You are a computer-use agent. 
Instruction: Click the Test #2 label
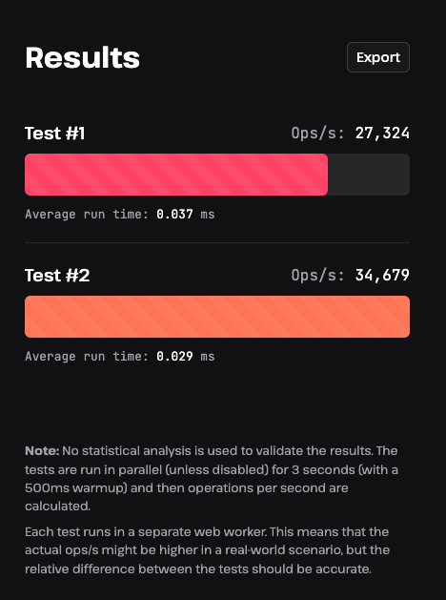pyautogui.click(x=57, y=276)
